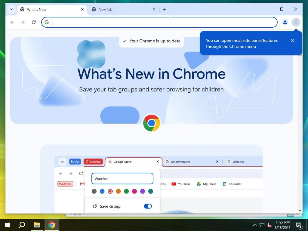Open Windows taskbar search

(22, 225)
